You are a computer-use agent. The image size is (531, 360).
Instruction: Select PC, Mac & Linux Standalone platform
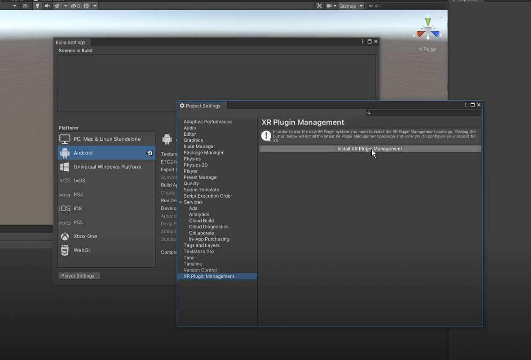107,139
